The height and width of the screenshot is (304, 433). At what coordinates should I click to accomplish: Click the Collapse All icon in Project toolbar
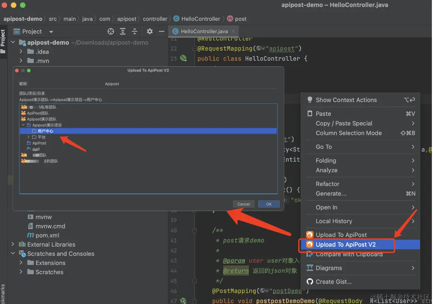pyautogui.click(x=135, y=32)
